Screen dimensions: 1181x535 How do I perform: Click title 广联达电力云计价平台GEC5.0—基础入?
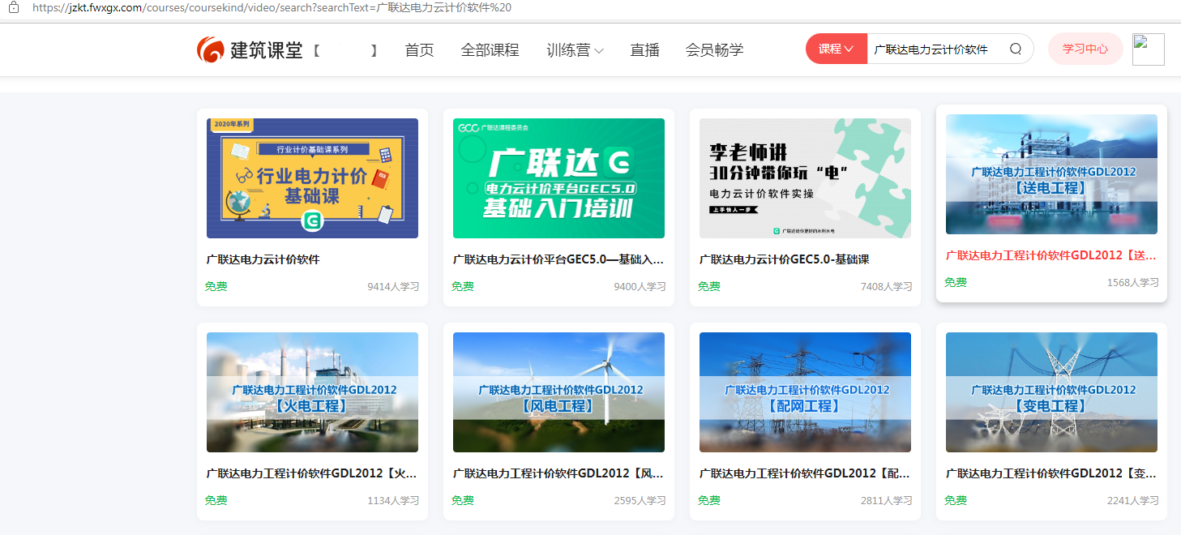558,259
